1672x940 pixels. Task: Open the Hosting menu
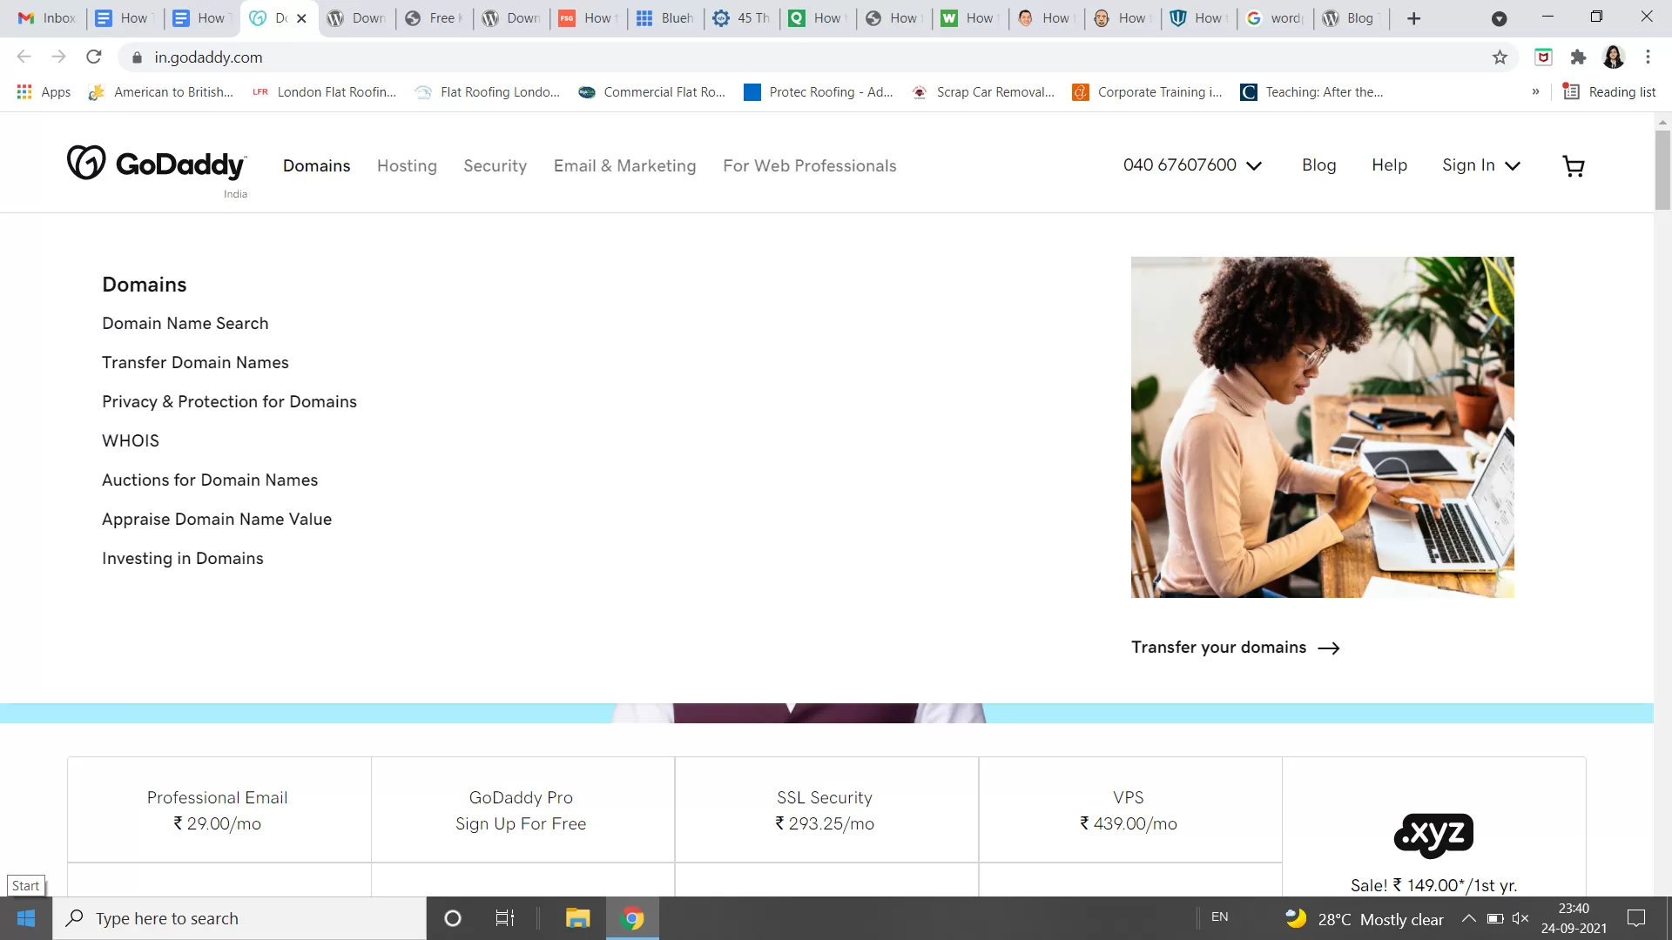coord(407,166)
